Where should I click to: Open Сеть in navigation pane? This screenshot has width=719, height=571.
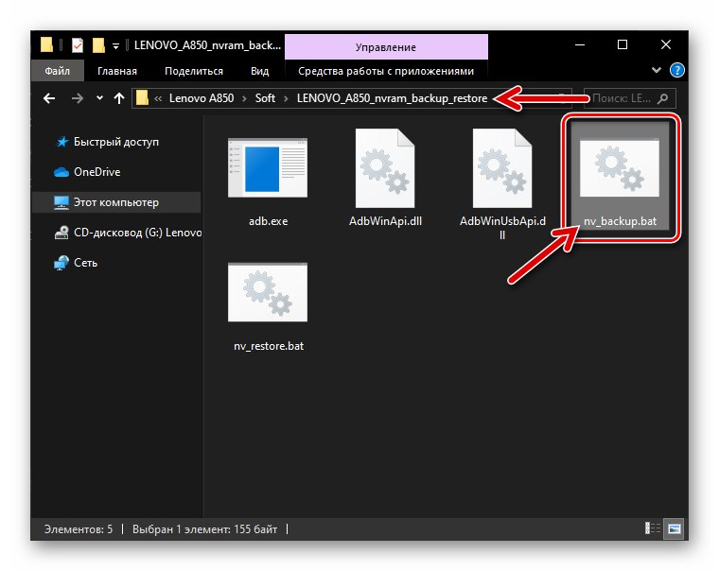(85, 263)
